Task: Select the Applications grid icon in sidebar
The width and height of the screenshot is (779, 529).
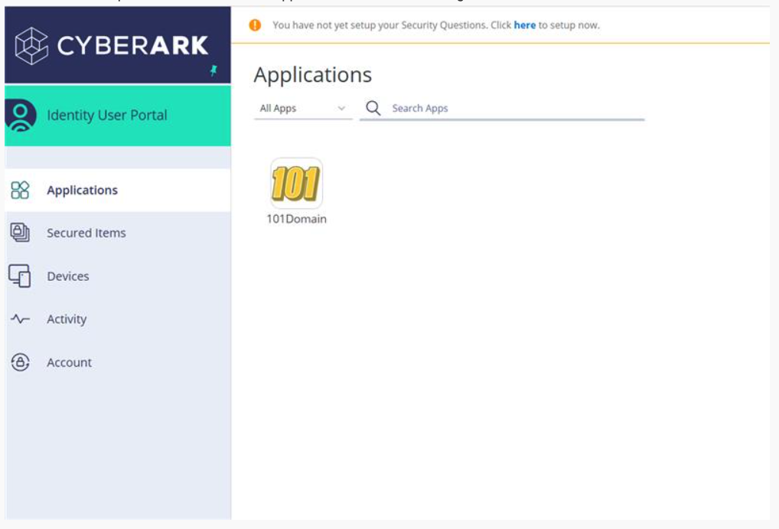Action: coord(21,188)
